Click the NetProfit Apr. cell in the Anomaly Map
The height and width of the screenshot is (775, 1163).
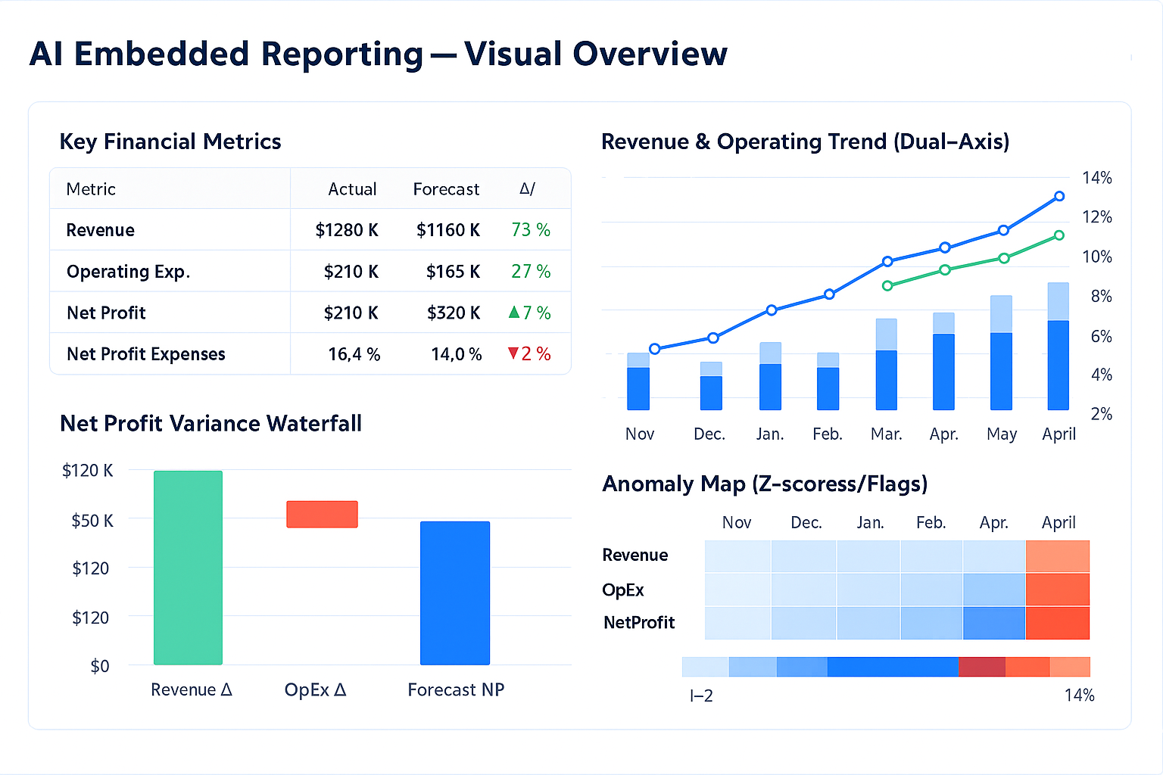(x=994, y=623)
